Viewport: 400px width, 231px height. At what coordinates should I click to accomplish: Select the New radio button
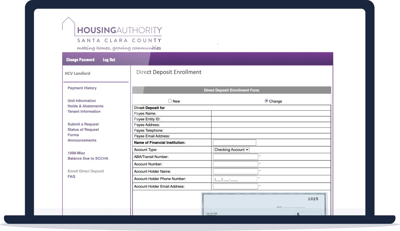(x=170, y=101)
